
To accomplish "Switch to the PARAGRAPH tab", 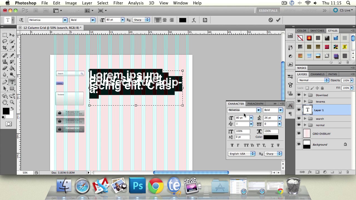I will pyautogui.click(x=255, y=104).
